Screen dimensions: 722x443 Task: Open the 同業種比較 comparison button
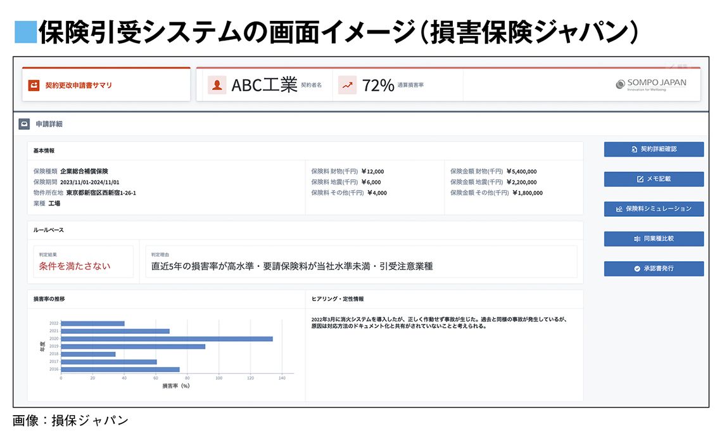[653, 239]
